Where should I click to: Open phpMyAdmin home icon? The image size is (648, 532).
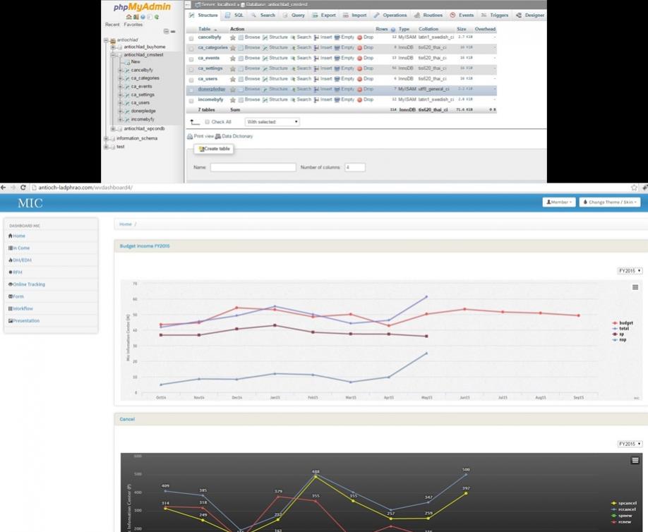[129, 17]
